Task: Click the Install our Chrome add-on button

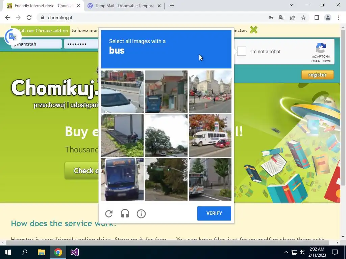Action: click(41, 31)
